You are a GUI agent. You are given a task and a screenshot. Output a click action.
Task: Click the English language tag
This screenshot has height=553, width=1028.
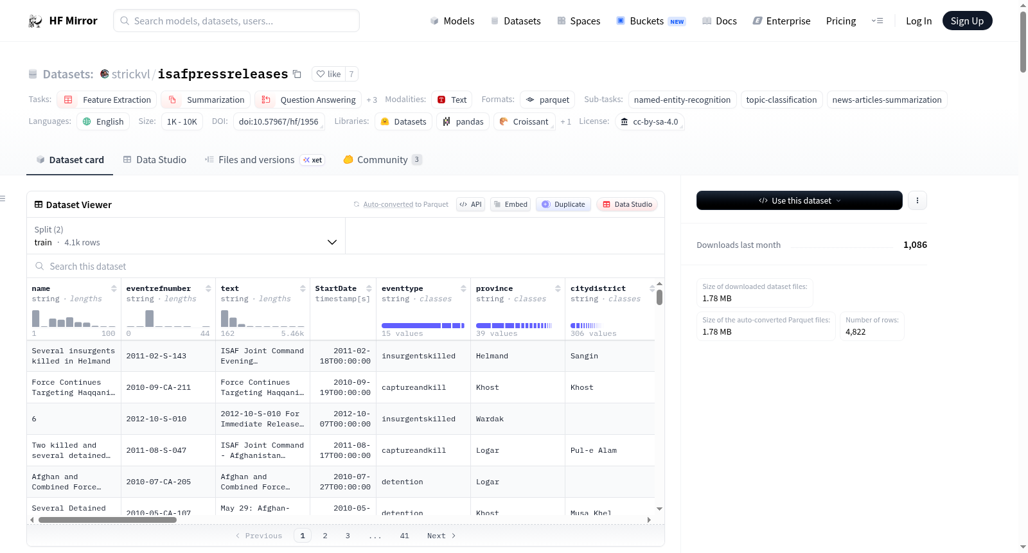coord(103,121)
